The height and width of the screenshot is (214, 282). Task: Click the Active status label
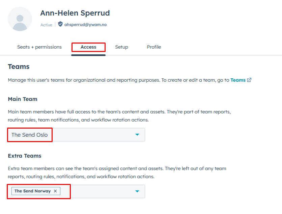46,25
